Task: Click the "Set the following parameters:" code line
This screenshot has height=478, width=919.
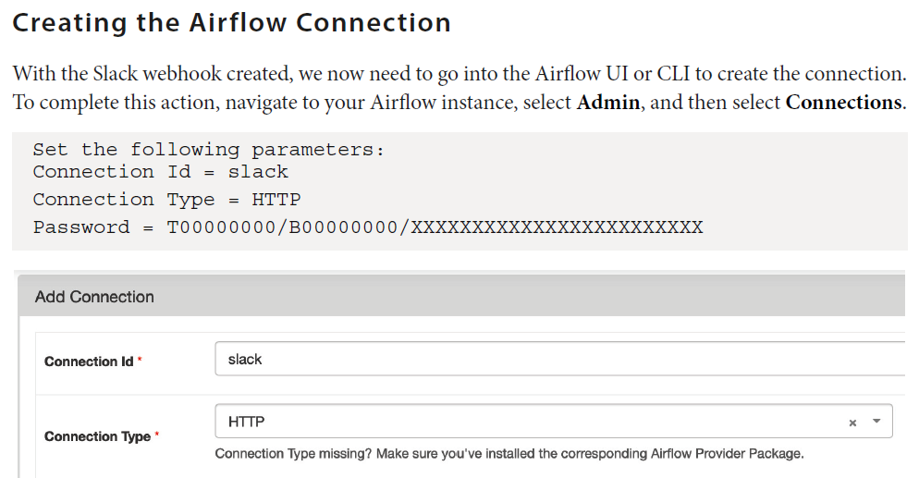Action: coord(208,149)
